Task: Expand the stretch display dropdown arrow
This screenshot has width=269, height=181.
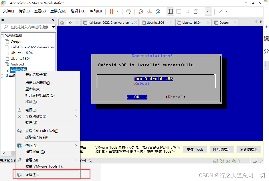Action: click(x=227, y=11)
